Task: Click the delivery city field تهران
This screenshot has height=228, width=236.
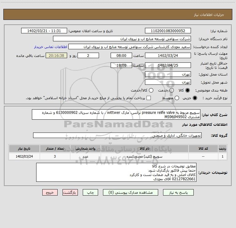Action: point(168,82)
